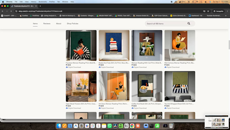Open Chrome three-dot menu
The image size is (230, 130).
click(x=228, y=11)
